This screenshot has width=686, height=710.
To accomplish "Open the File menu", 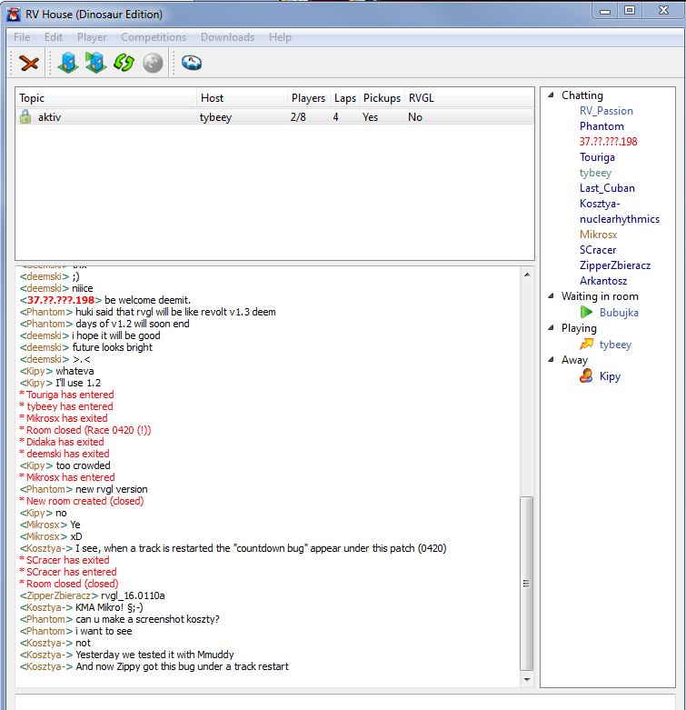I will (x=22, y=37).
